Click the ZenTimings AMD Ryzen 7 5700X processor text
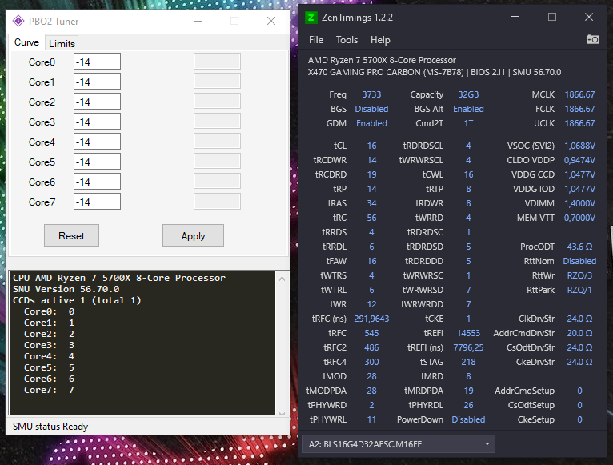 (382, 60)
